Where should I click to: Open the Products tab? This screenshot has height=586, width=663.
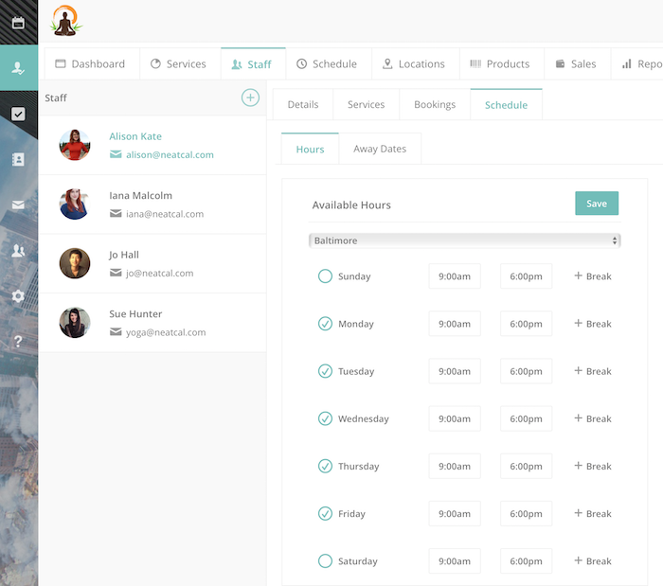(x=502, y=63)
